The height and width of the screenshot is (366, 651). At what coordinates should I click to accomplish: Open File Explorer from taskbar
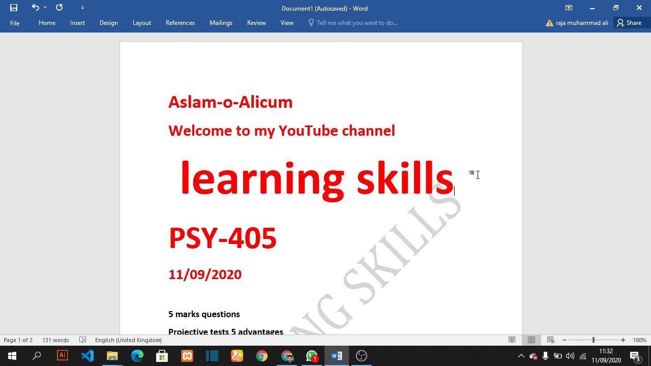pos(112,356)
